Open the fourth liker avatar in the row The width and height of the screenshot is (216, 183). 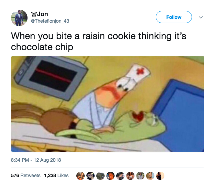click(110, 176)
